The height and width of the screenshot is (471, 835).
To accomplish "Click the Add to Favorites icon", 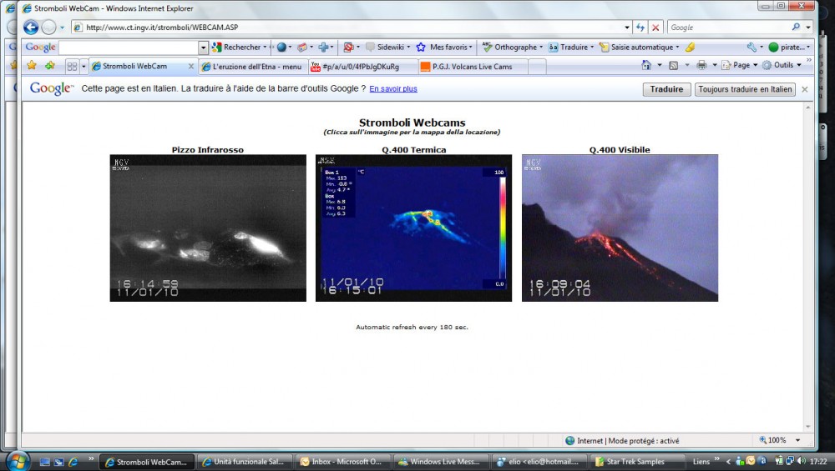I will pos(49,66).
